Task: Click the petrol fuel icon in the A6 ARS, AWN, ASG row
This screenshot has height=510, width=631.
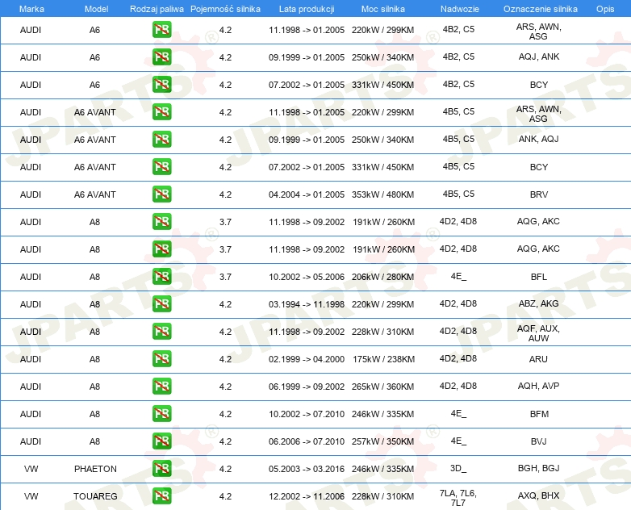Action: [161, 30]
